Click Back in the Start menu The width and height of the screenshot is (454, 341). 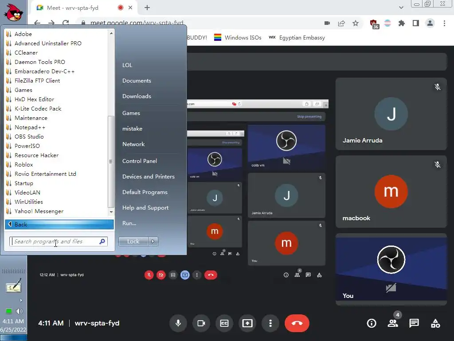(59, 224)
